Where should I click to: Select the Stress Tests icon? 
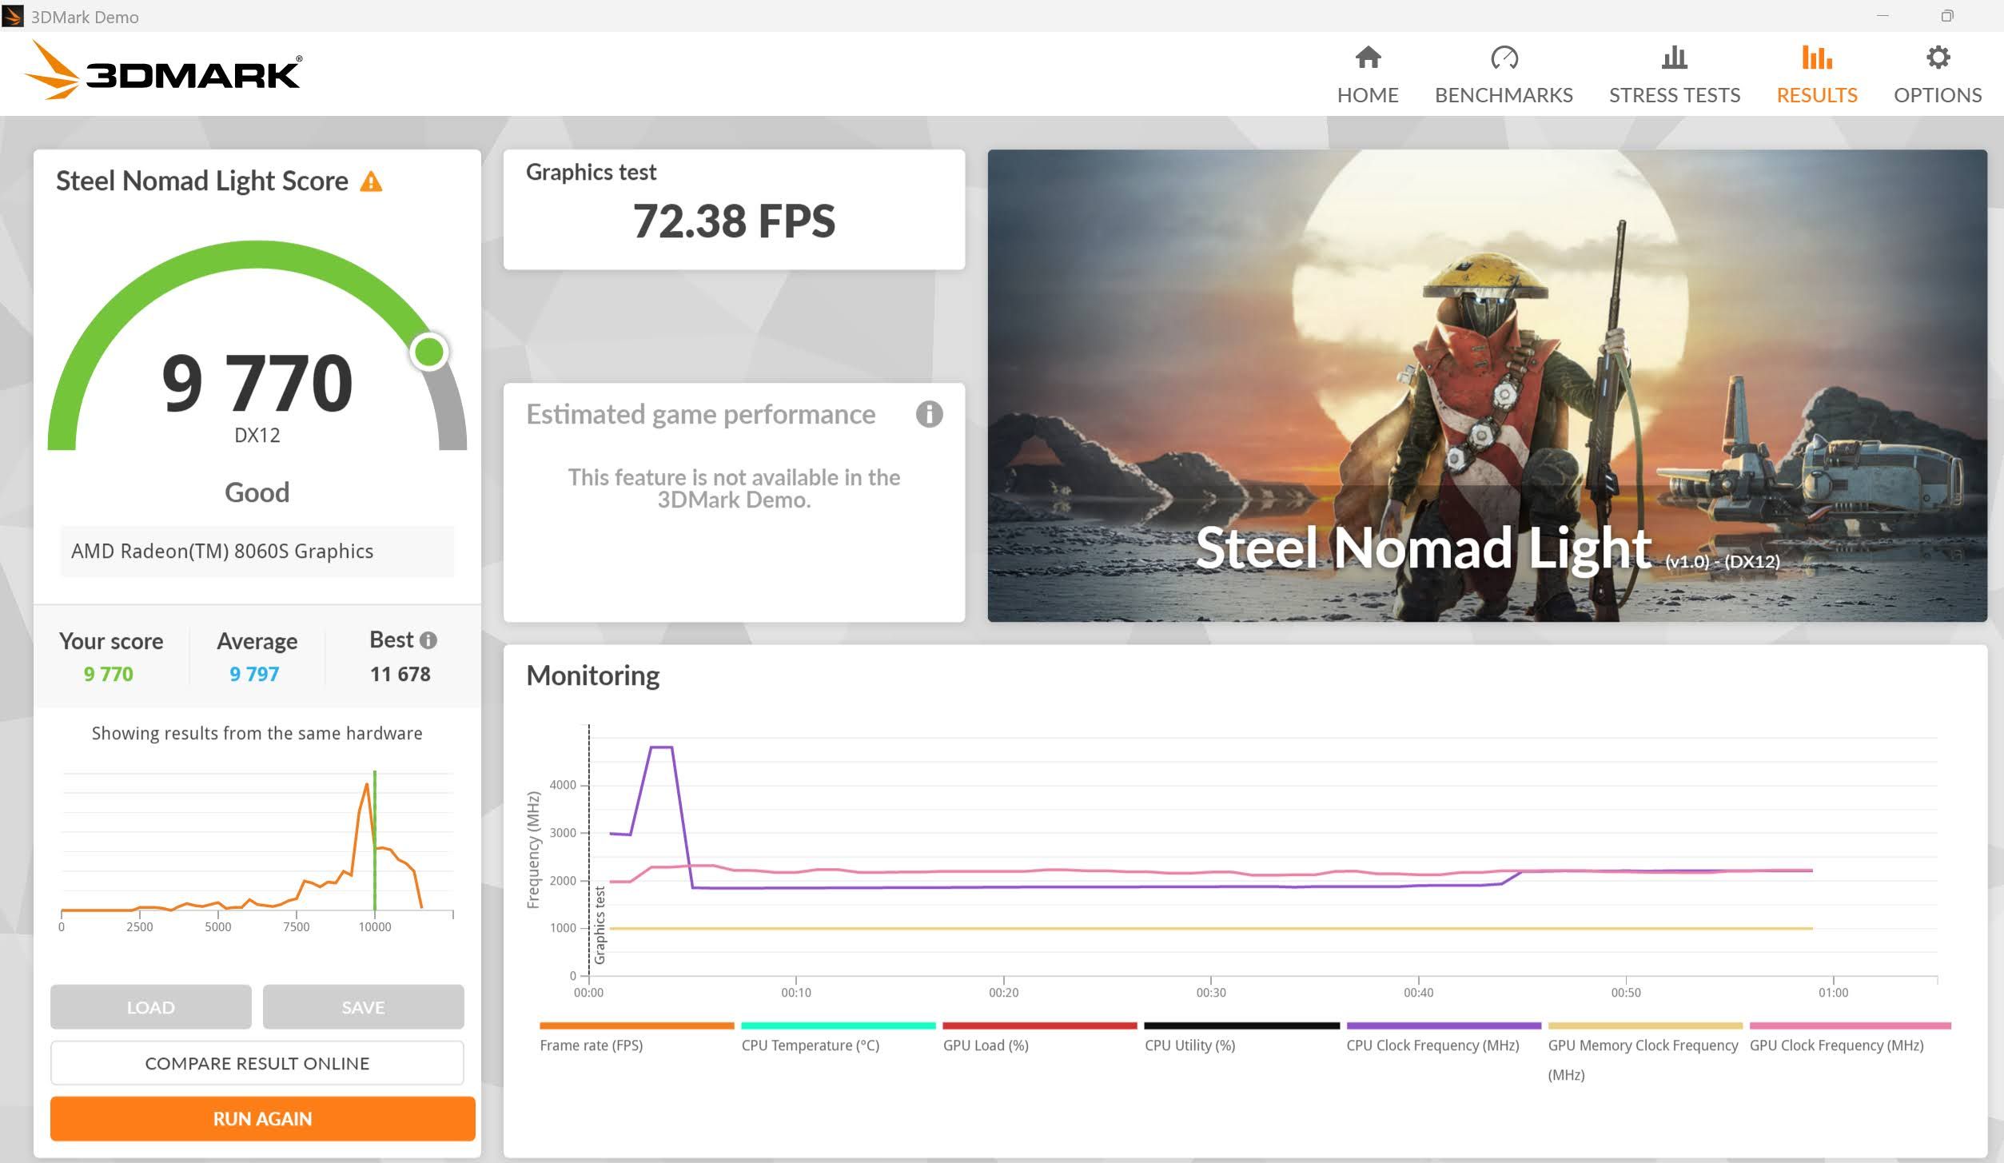tap(1673, 58)
